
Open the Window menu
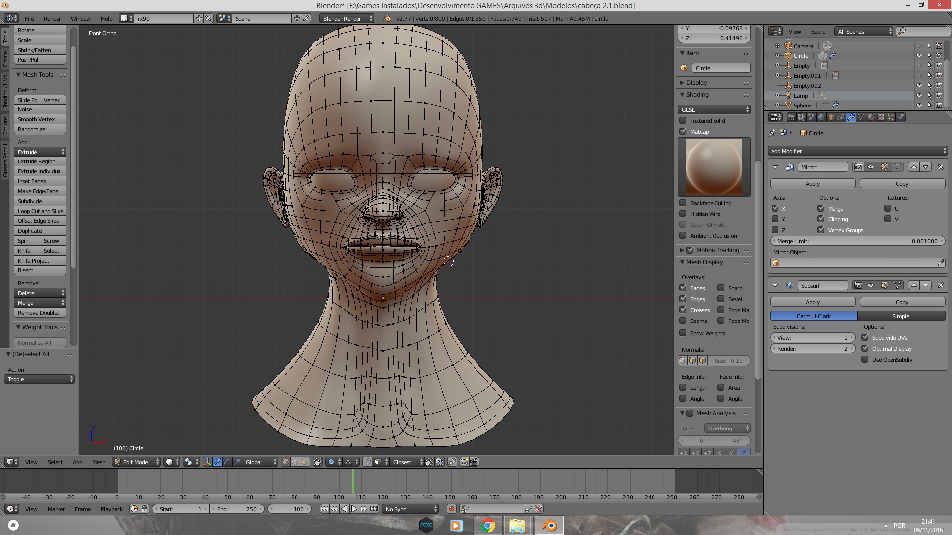coord(80,18)
